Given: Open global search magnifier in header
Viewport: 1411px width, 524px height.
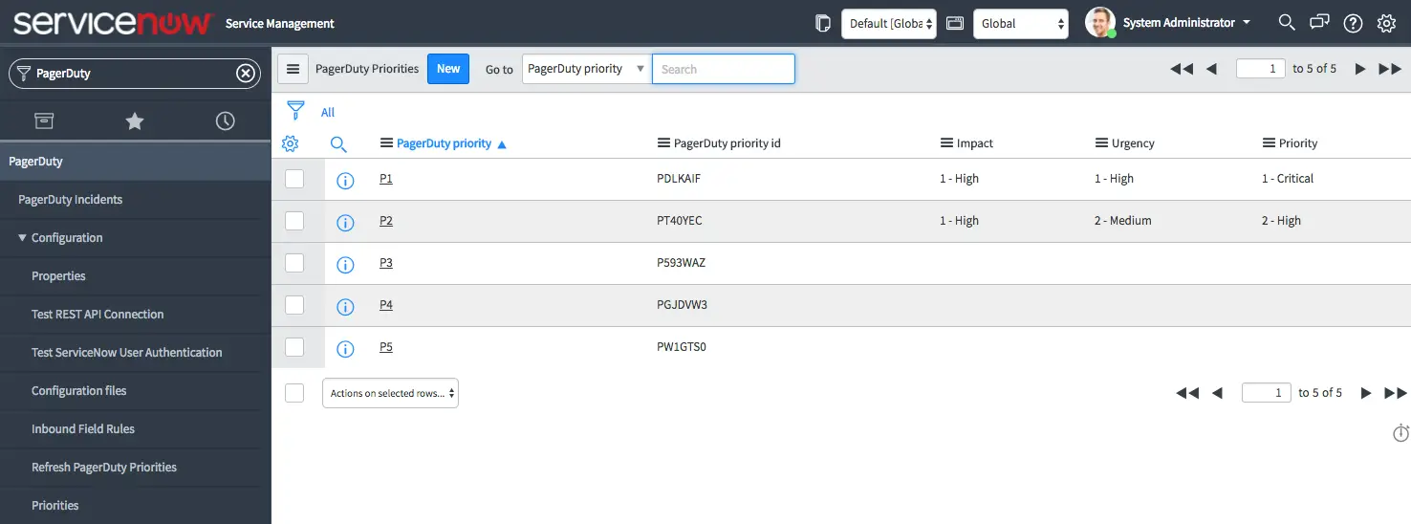Looking at the screenshot, I should (x=1287, y=23).
